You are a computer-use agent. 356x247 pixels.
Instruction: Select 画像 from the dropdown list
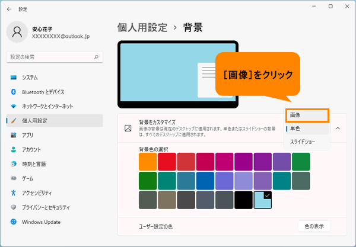coord(307,116)
